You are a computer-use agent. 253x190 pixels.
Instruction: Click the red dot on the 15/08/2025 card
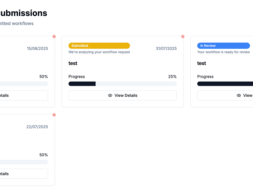(x=54, y=36)
